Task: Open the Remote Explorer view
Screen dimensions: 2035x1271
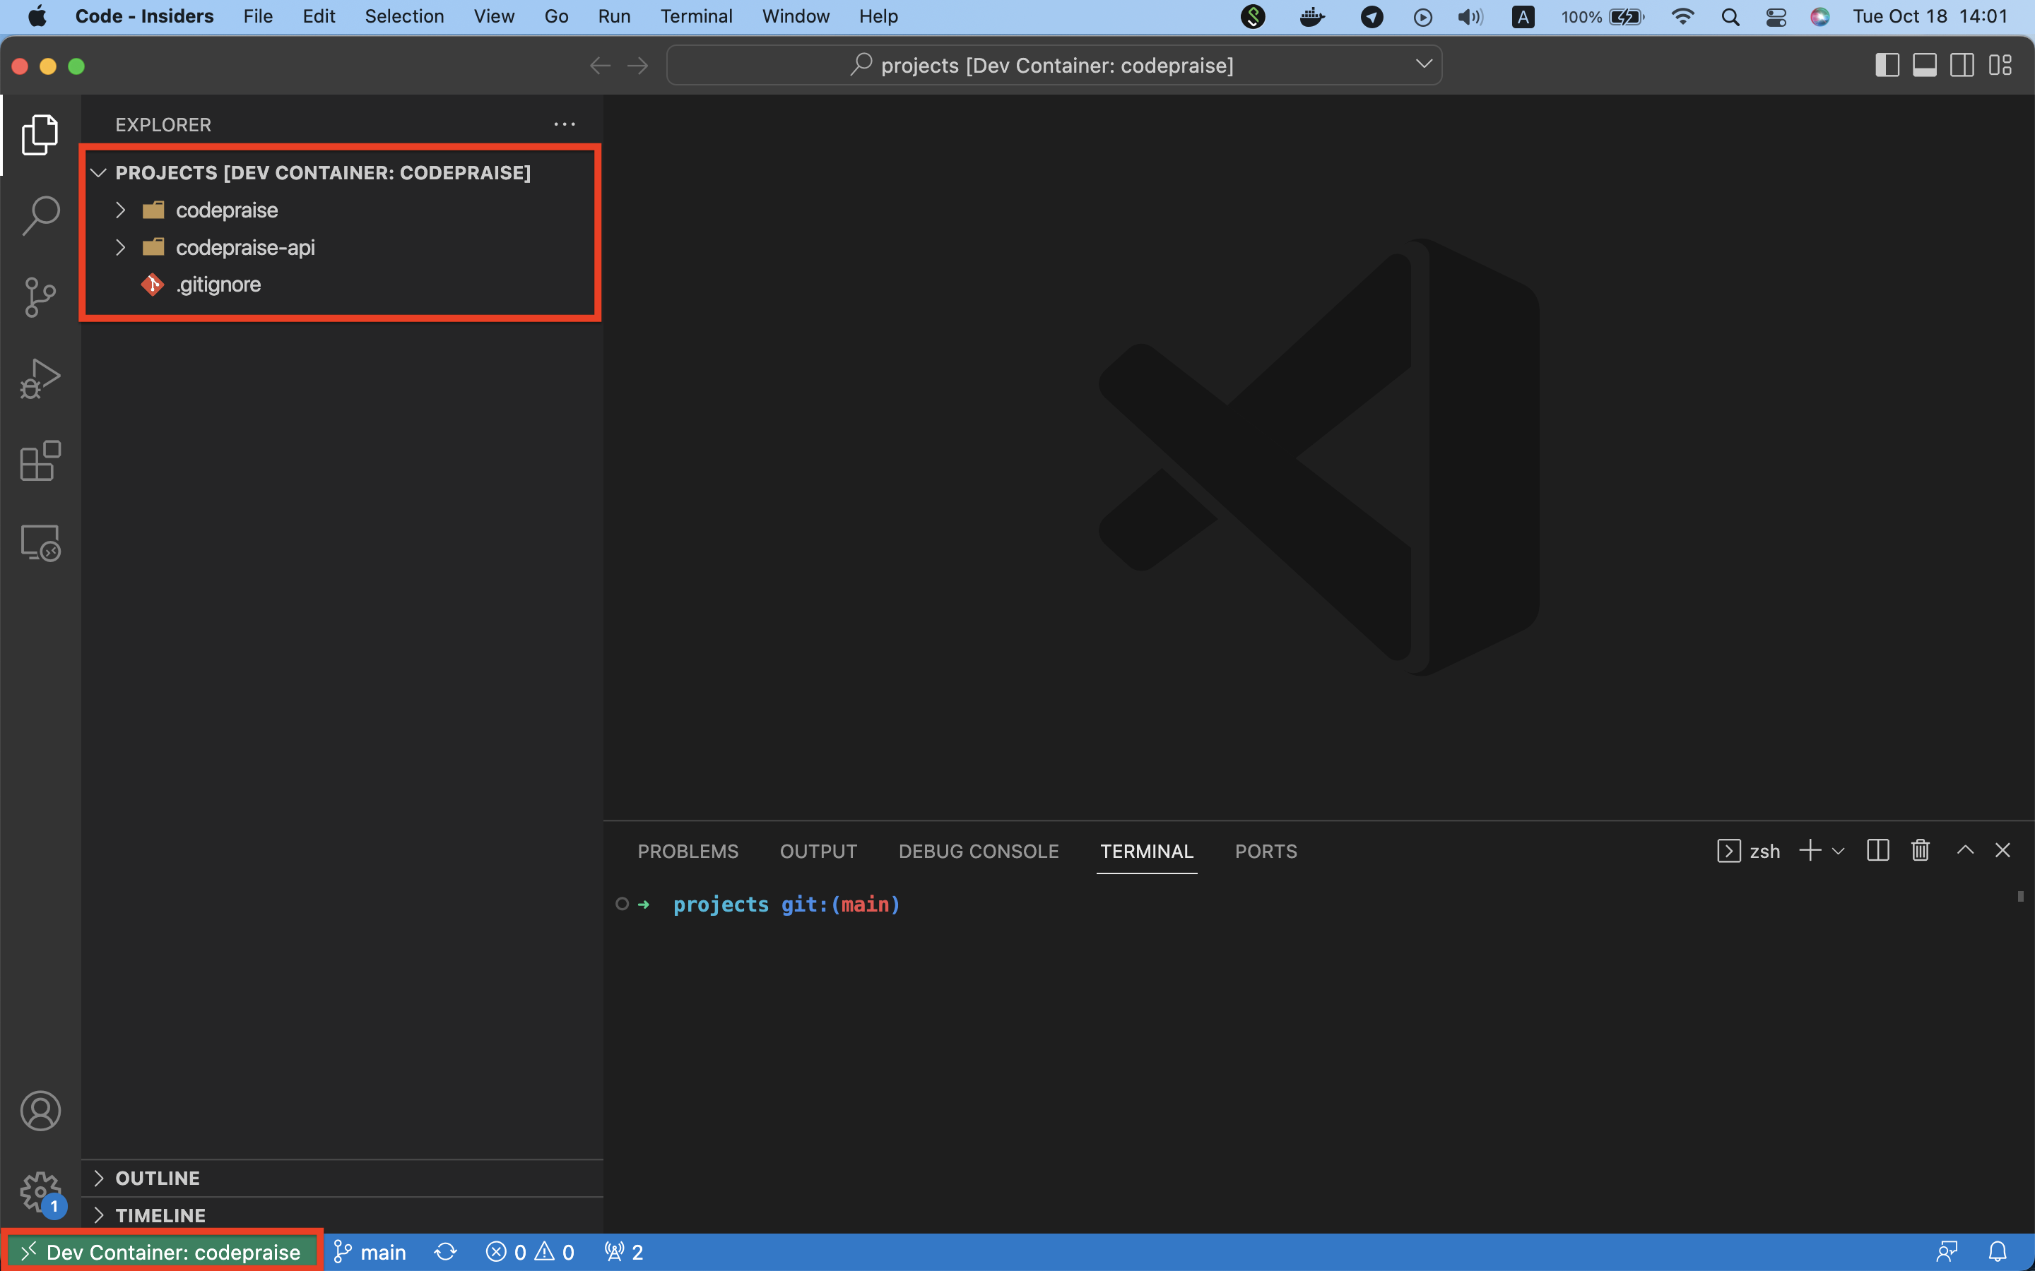Action: (x=40, y=543)
